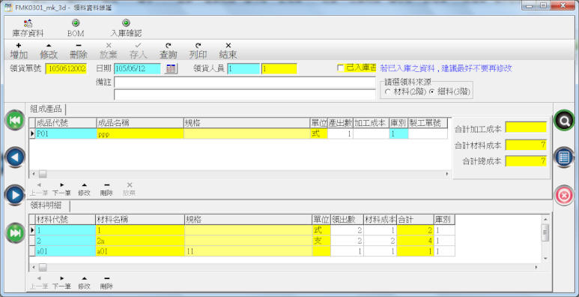Click 結束 exit button

tap(228, 51)
